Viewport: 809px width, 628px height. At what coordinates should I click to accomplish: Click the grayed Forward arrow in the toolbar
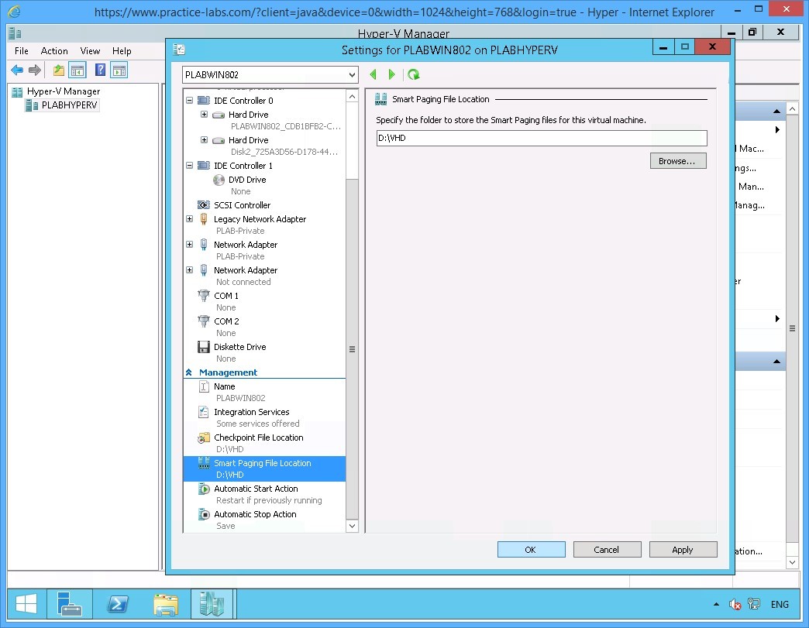(x=35, y=70)
